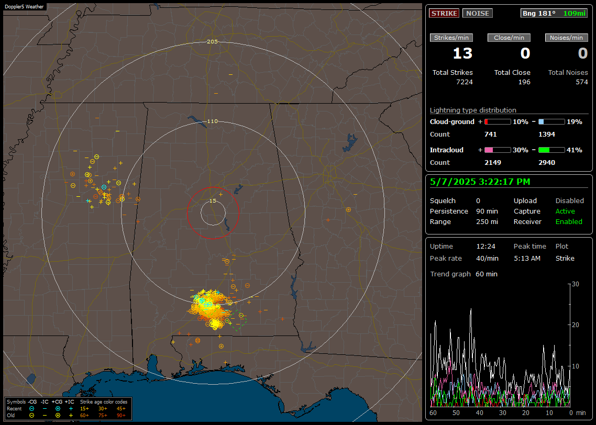Click the Recent +IC cyan plus symbol
Image resolution: width=596 pixels, height=425 pixels.
(71, 409)
